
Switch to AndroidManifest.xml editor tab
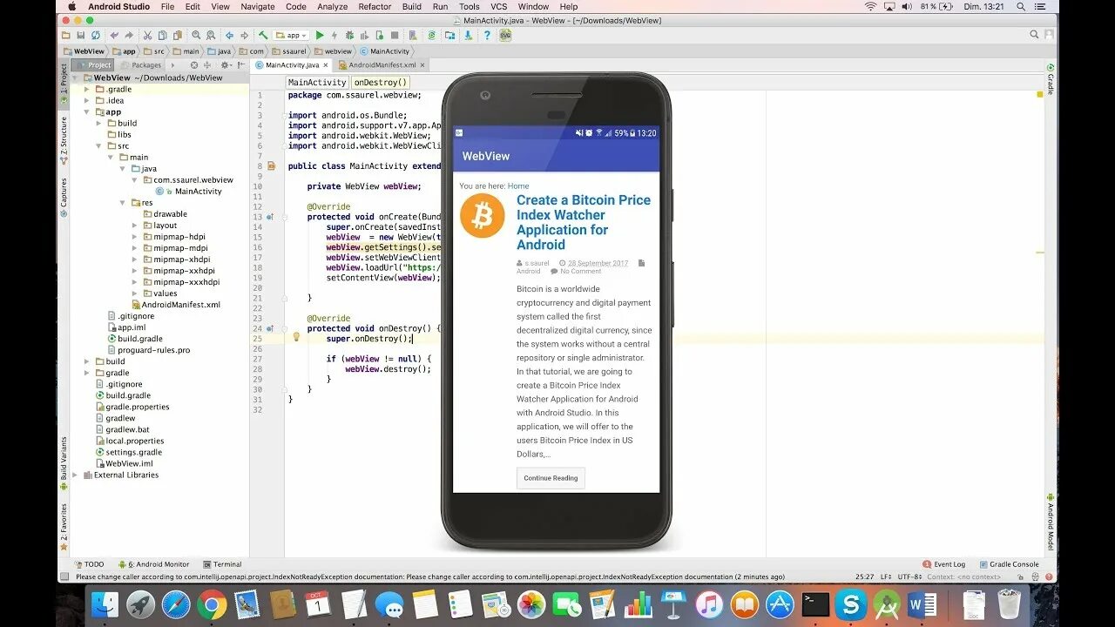tap(382, 64)
